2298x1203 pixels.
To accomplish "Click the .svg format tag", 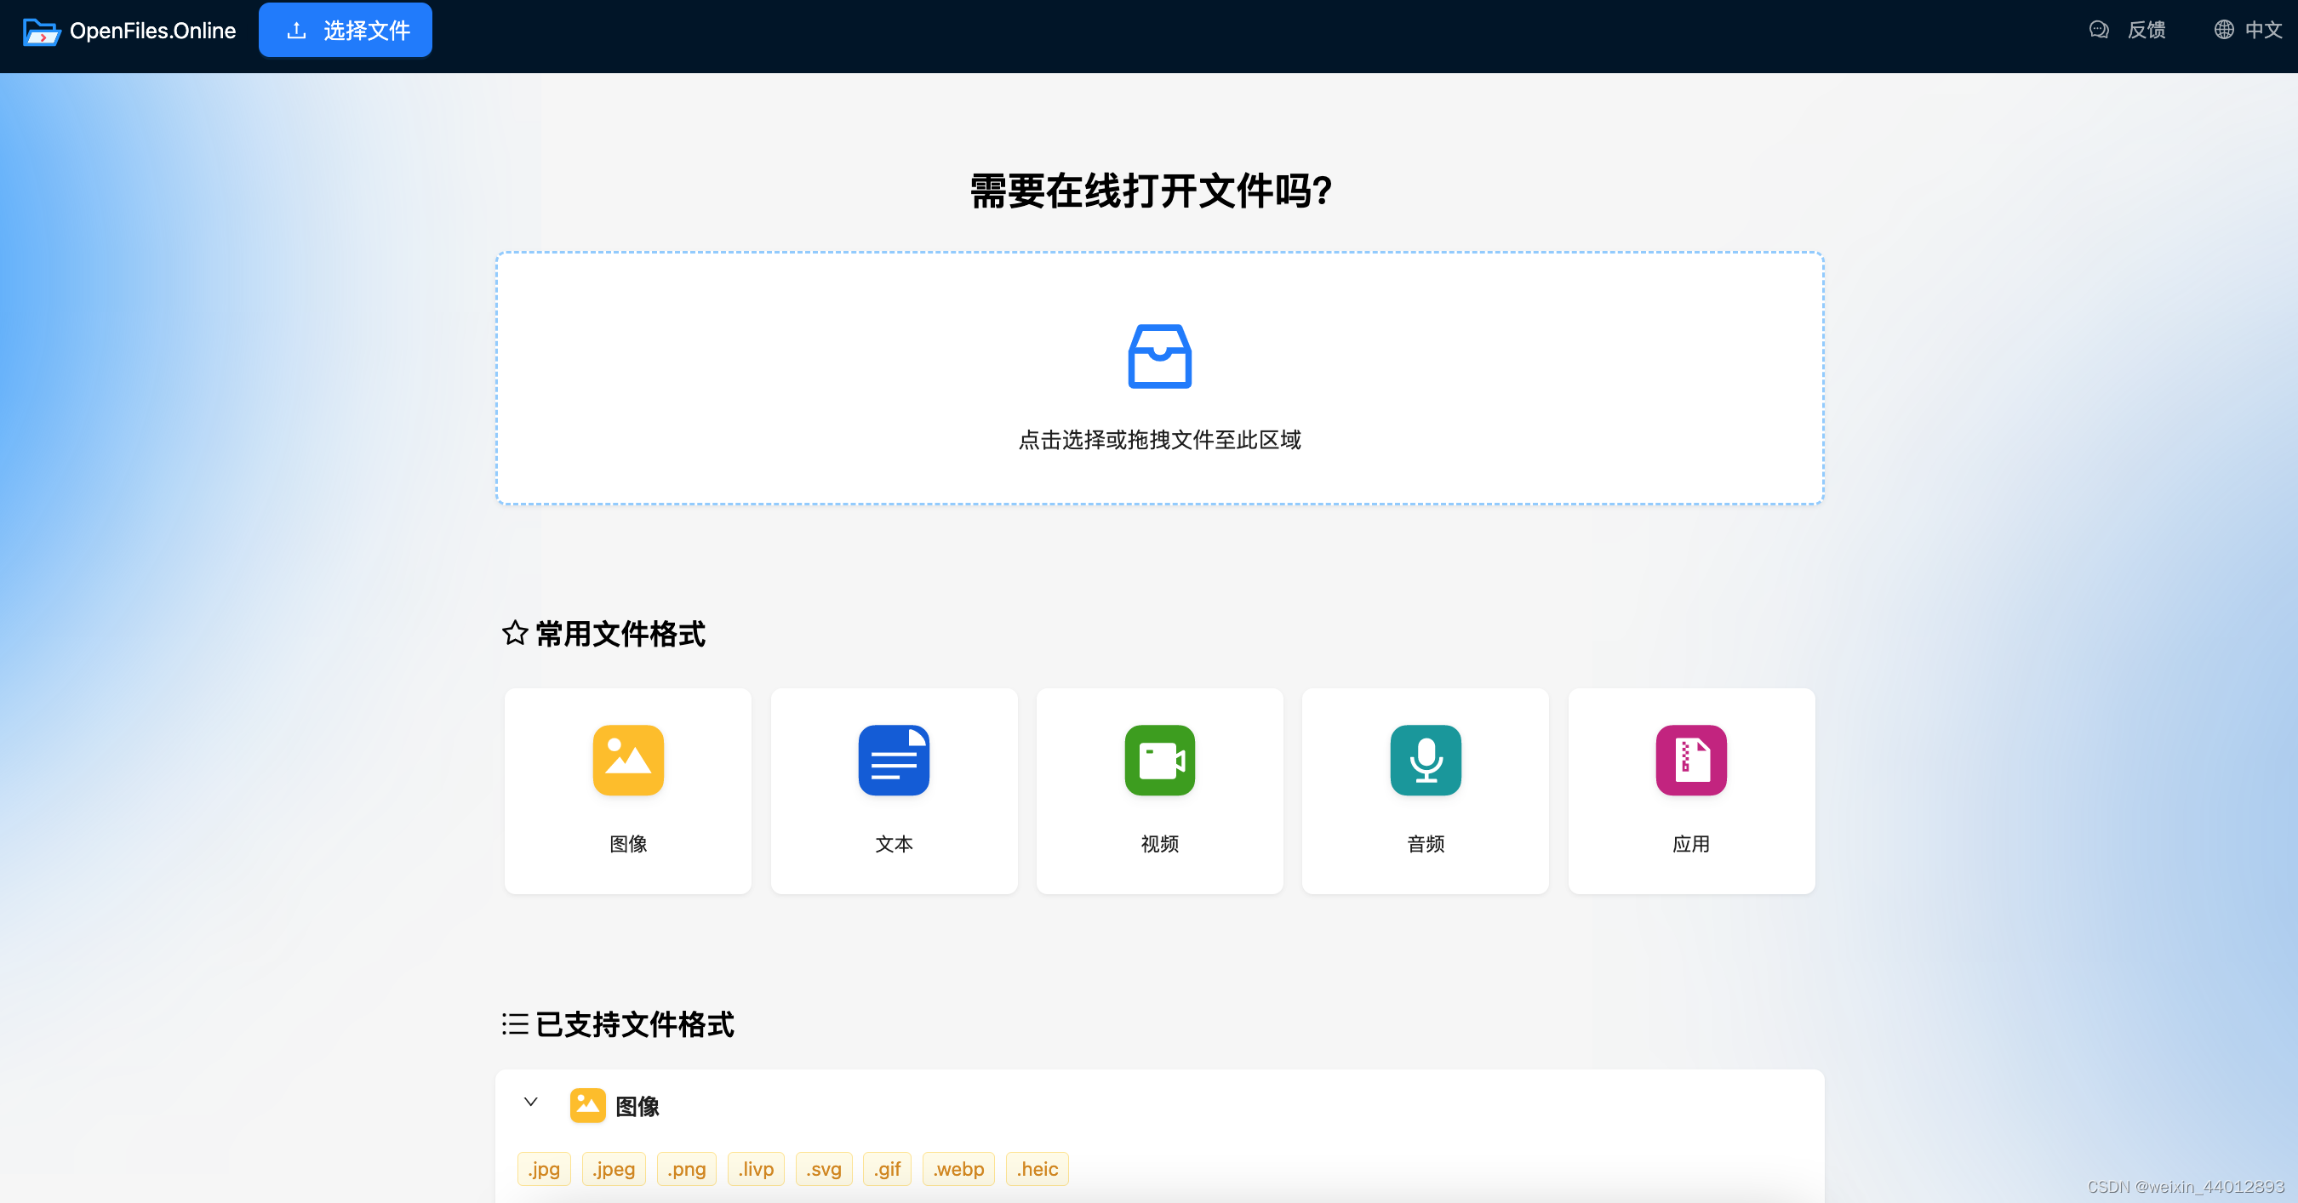I will pyautogui.click(x=823, y=1169).
